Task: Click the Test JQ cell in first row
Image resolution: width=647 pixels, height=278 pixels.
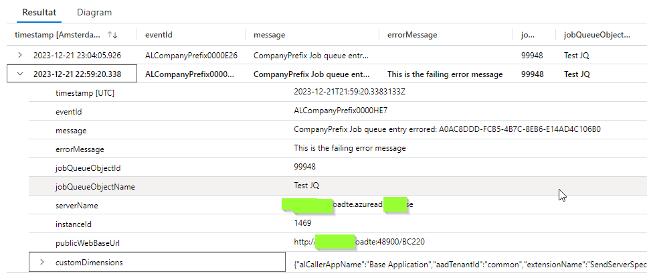Action: [x=577, y=55]
